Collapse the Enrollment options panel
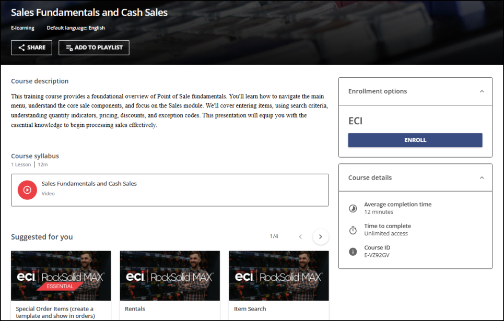This screenshot has width=504, height=321. 482,91
